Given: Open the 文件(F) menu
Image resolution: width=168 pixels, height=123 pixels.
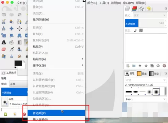Looking at the screenshot, I should (22, 3).
